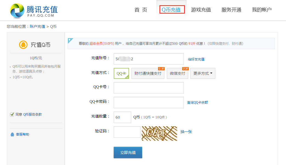This screenshot has width=286, height=165.
Task: Select the QQ卡 payment method
Action: [x=121, y=73]
